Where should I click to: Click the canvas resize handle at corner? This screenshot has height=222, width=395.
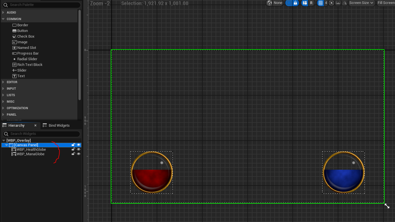pyautogui.click(x=387, y=206)
